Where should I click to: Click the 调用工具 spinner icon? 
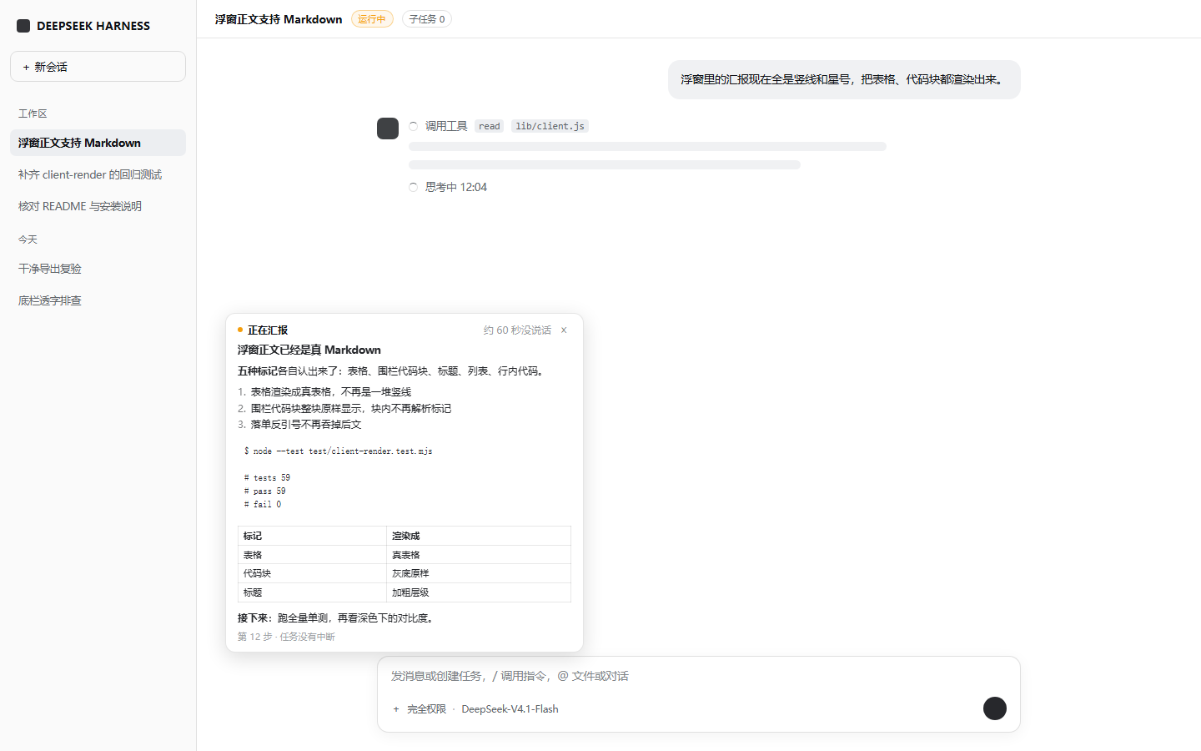pyautogui.click(x=413, y=126)
